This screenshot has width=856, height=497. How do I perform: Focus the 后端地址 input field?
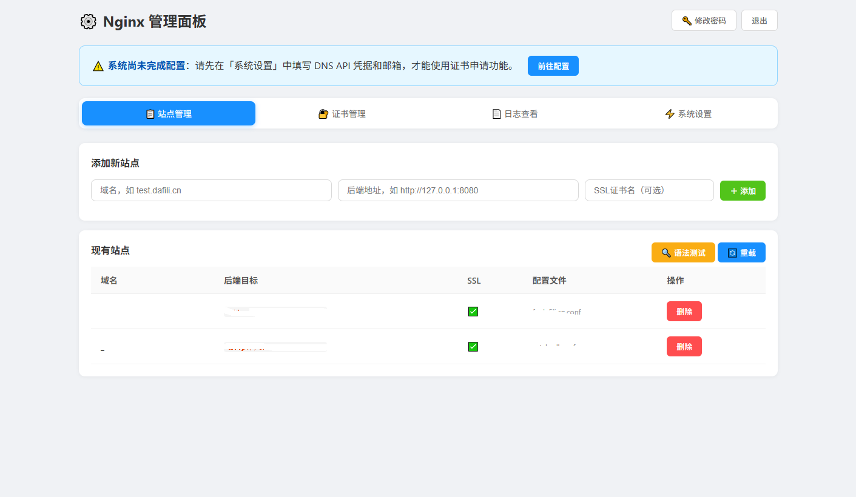458,190
